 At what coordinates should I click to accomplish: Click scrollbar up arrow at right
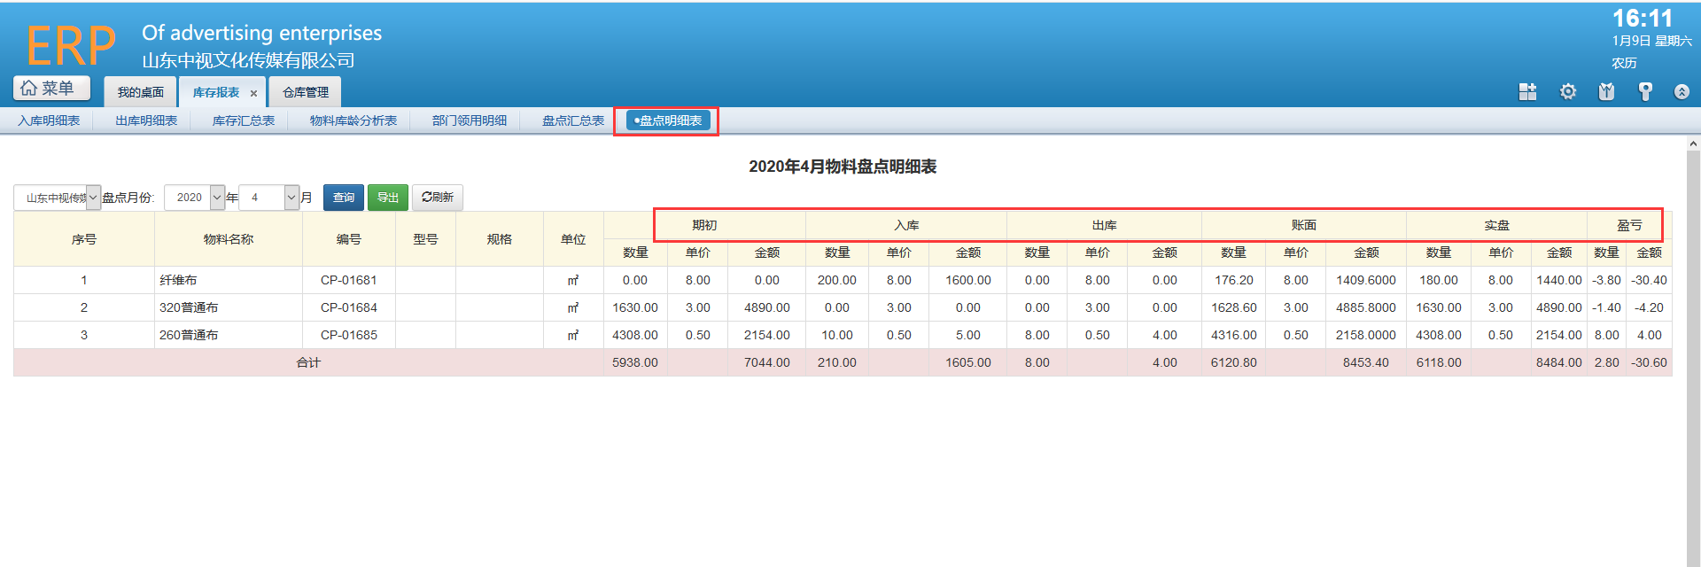coord(1693,144)
